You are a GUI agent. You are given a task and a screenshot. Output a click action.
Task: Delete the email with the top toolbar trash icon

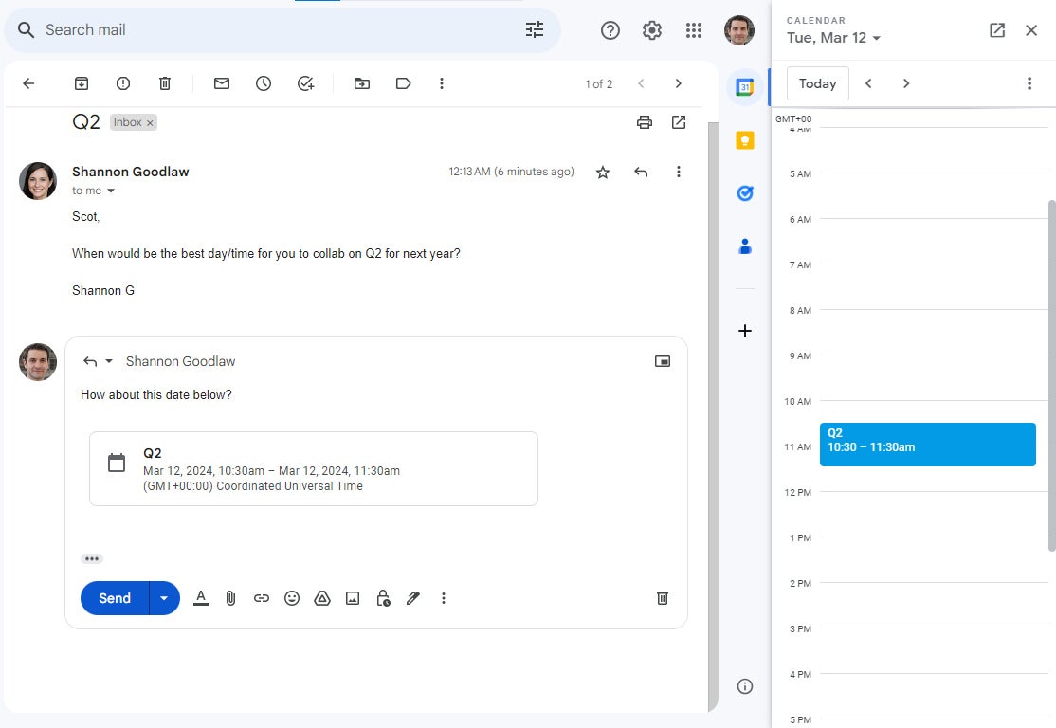tap(165, 83)
